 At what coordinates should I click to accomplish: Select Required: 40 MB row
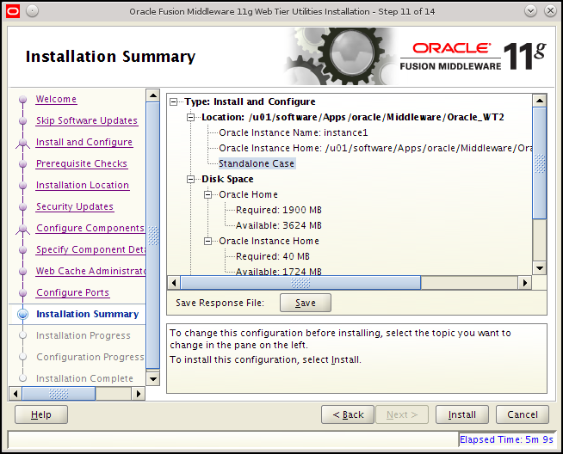(273, 256)
